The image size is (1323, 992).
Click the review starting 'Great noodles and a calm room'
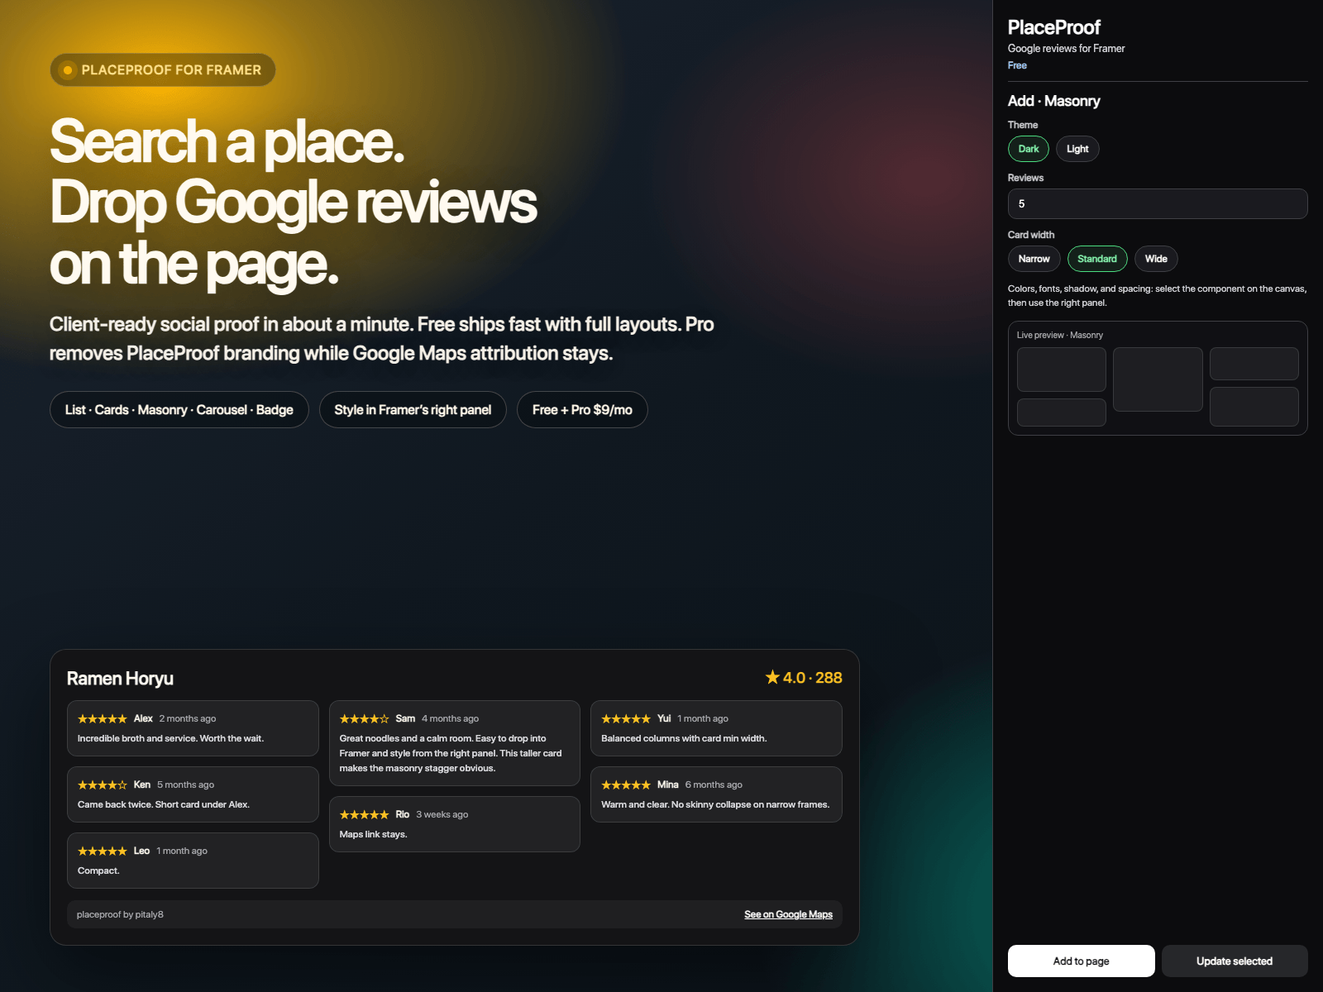tap(451, 753)
